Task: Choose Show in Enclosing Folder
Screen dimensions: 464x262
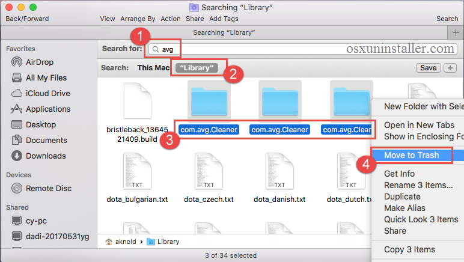Action: click(x=418, y=136)
